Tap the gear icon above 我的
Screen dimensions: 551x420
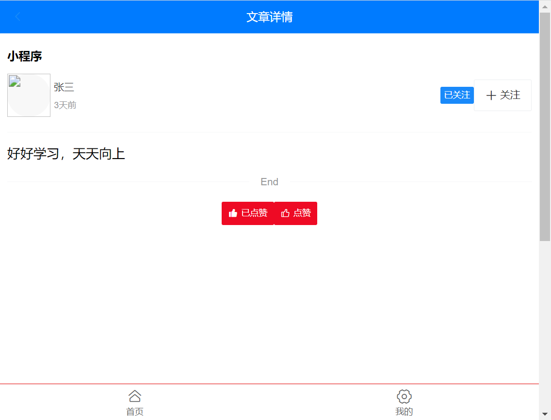(x=404, y=396)
